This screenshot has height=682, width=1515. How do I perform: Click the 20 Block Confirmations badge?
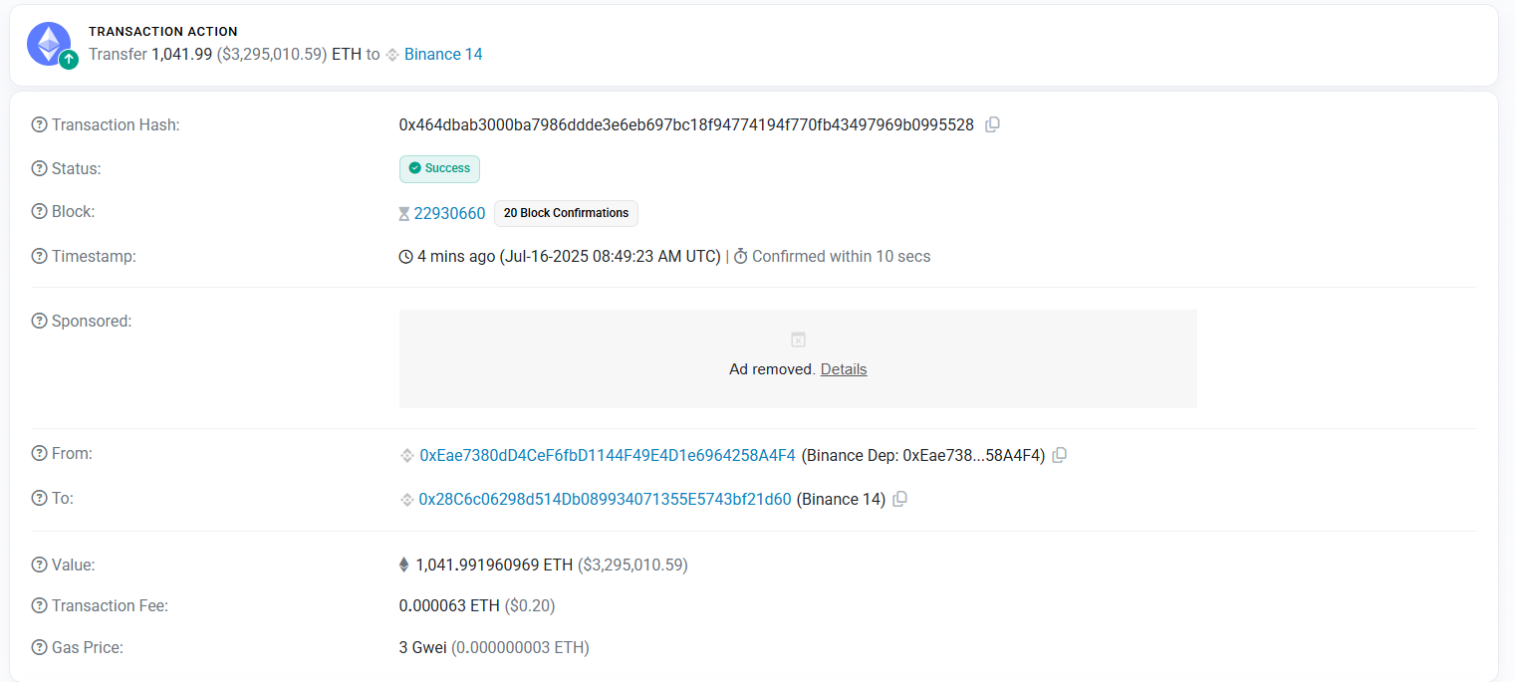pos(566,213)
